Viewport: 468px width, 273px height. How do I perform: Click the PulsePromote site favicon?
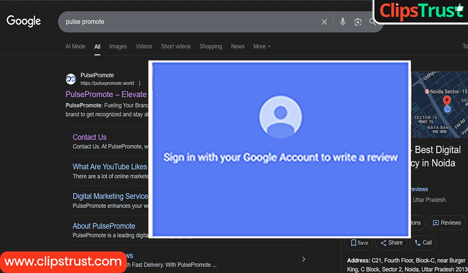coord(71,79)
